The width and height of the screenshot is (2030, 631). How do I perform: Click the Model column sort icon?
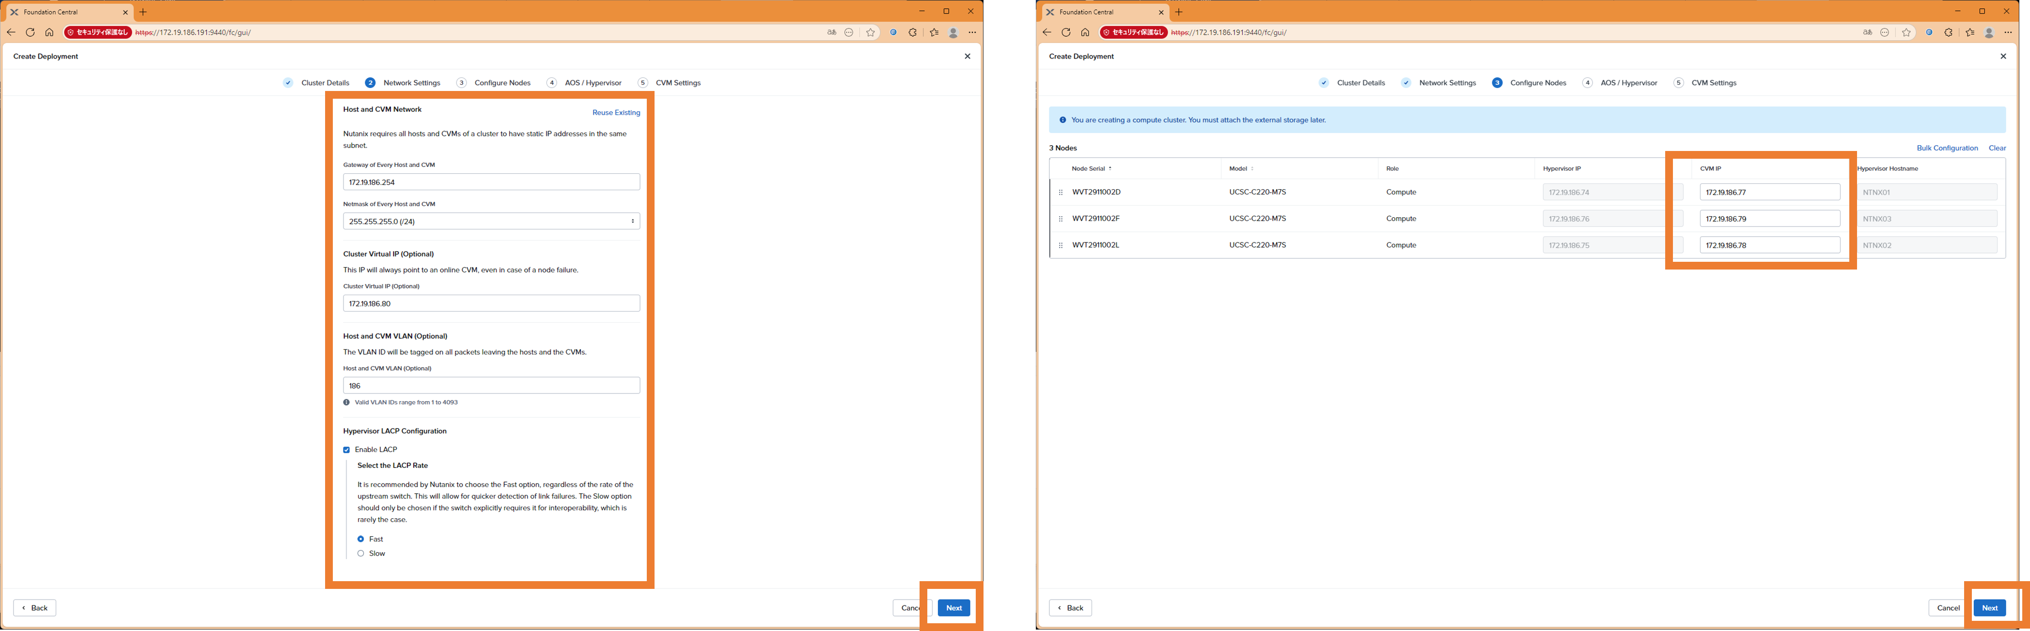(1251, 168)
